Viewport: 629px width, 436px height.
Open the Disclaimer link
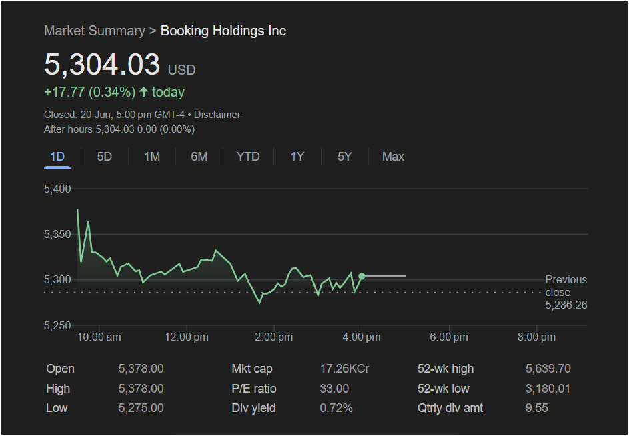pos(217,115)
